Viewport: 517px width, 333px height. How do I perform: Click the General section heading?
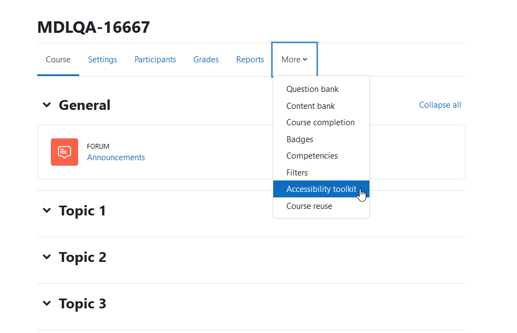tap(84, 106)
